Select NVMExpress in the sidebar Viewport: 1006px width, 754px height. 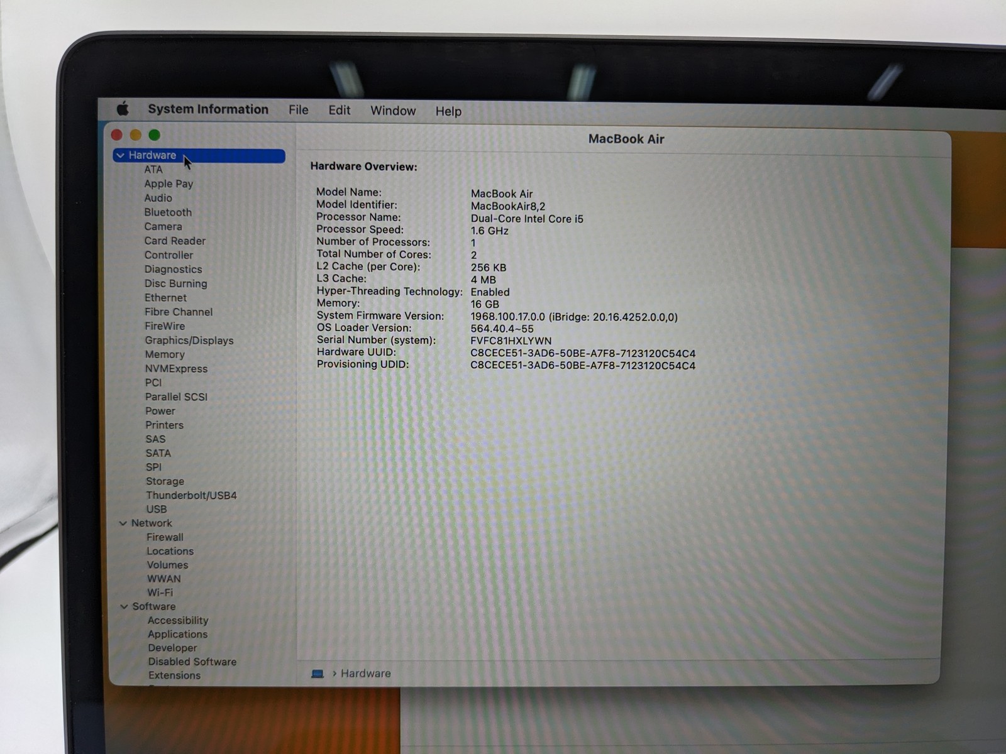point(176,369)
